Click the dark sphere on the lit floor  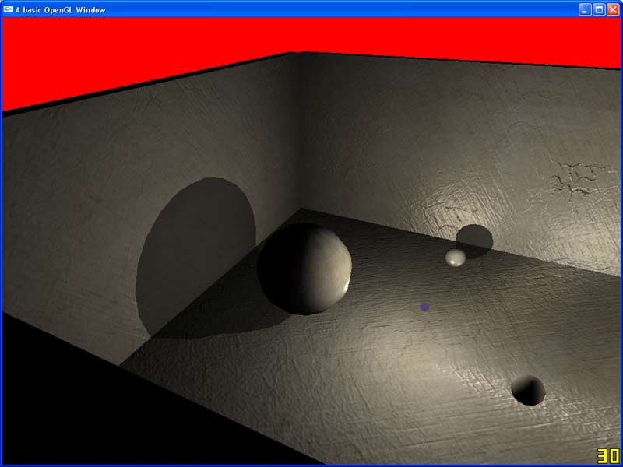(x=528, y=391)
